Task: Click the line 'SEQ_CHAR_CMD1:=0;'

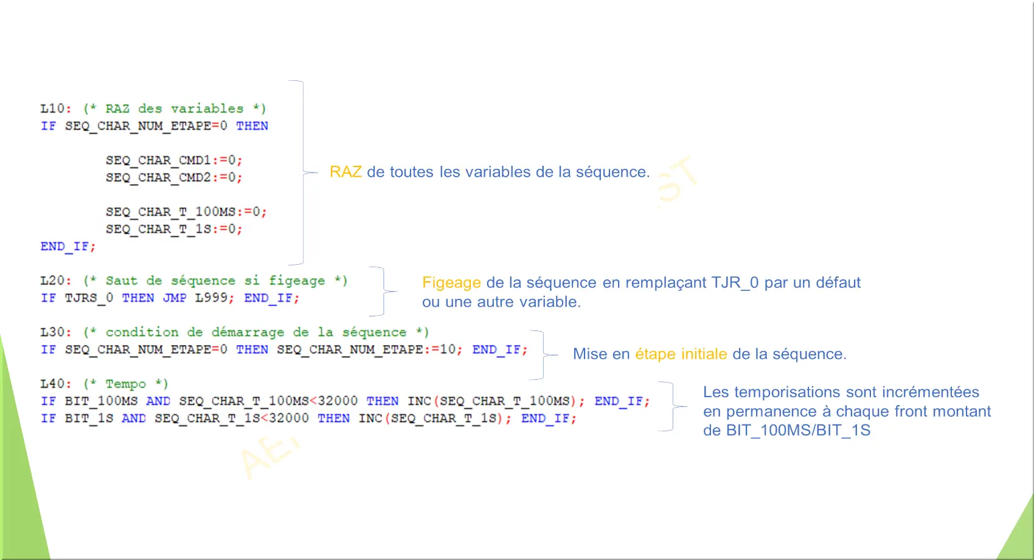Action: pyautogui.click(x=174, y=160)
